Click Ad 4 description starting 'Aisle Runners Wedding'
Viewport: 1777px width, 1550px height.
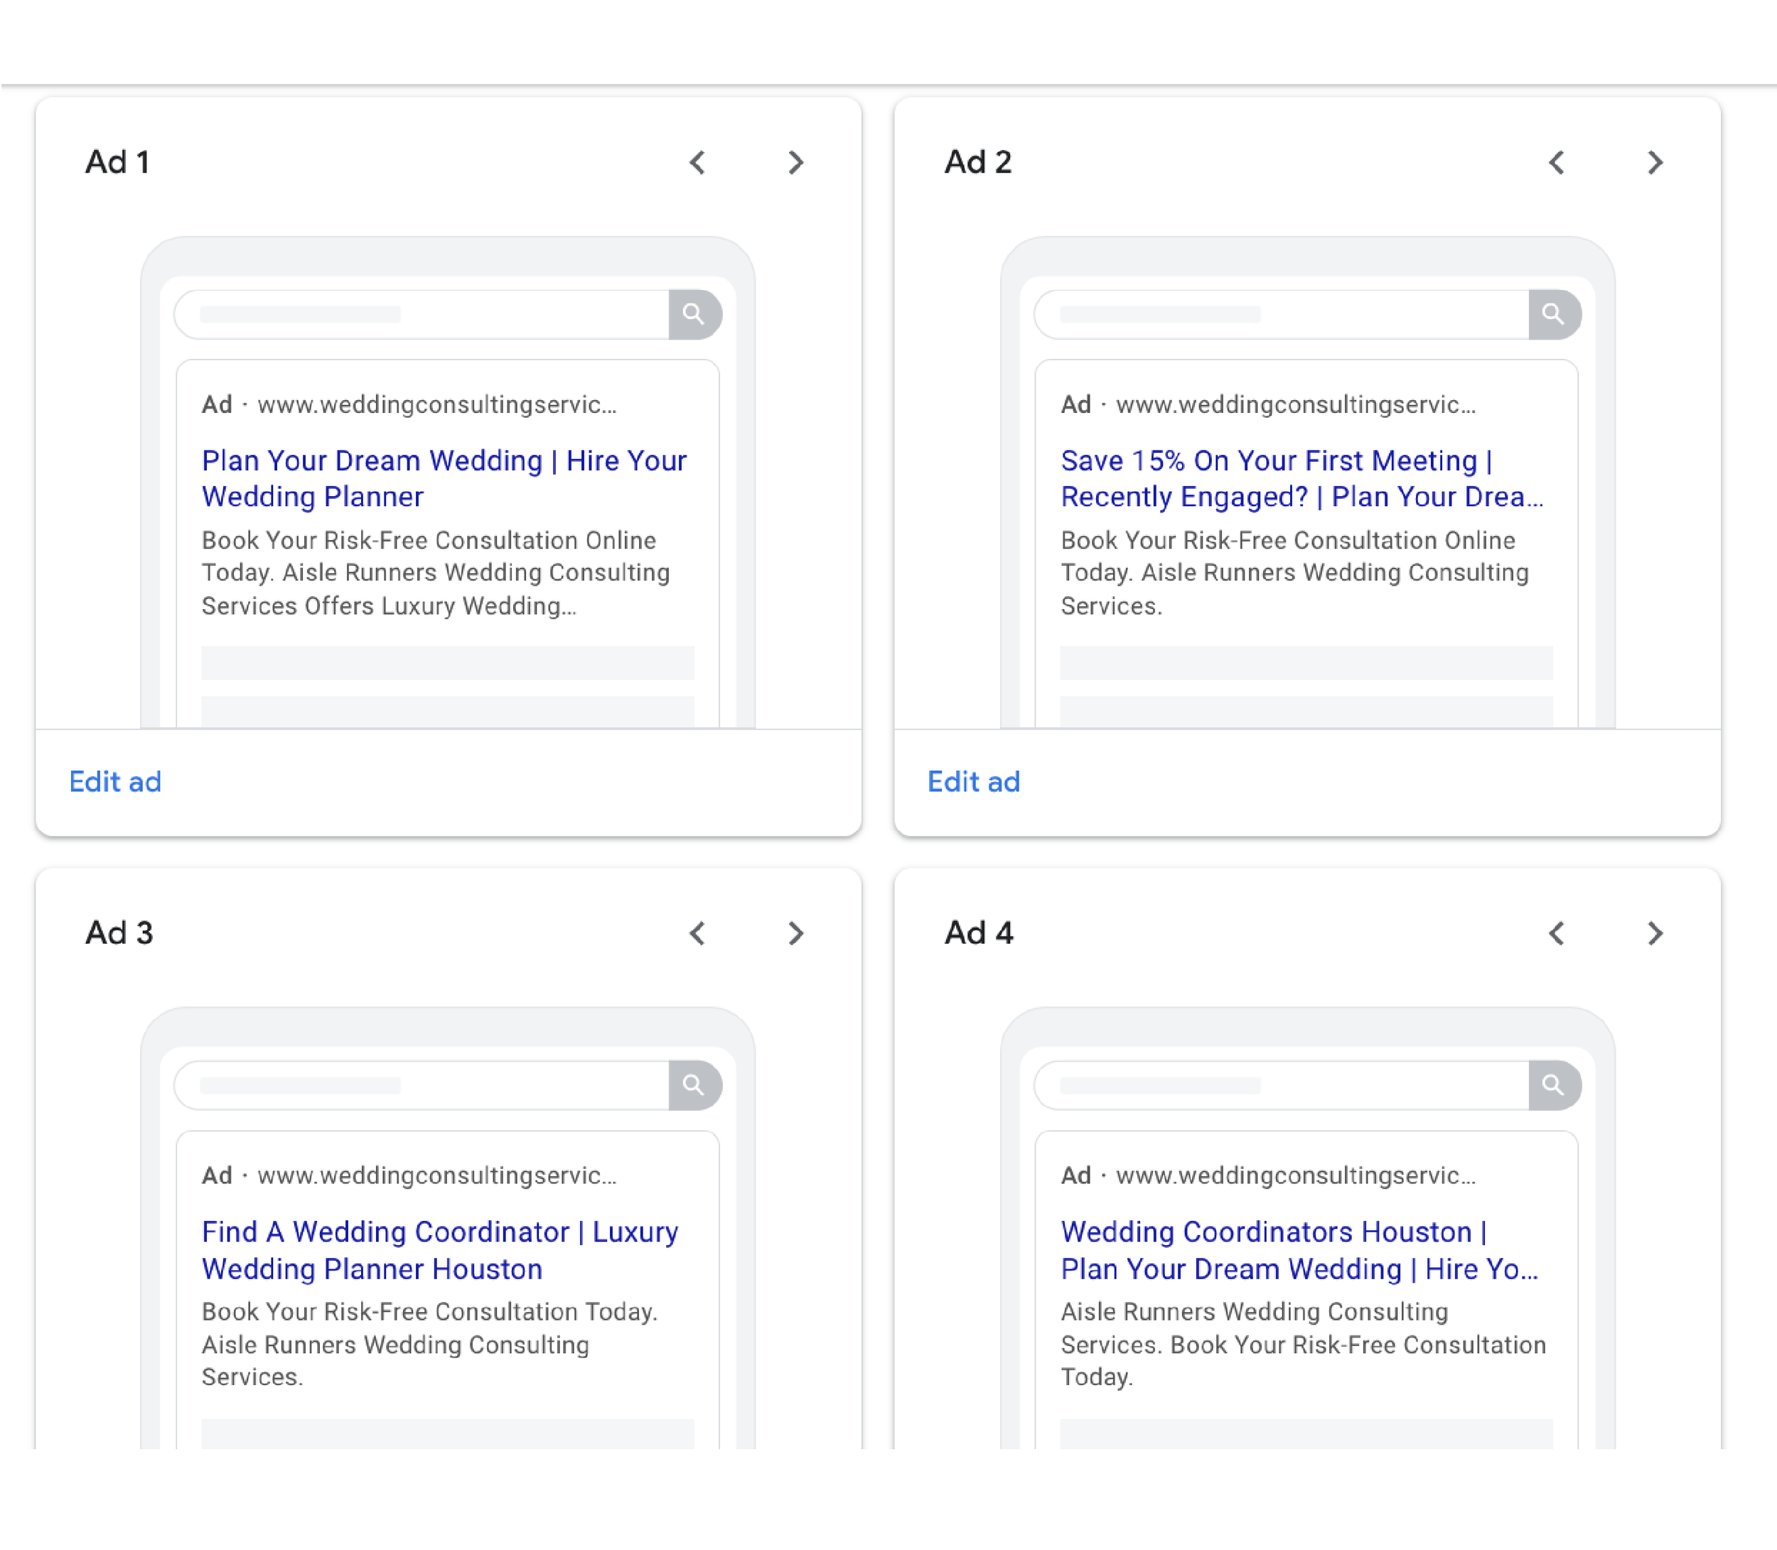[x=1303, y=1344]
